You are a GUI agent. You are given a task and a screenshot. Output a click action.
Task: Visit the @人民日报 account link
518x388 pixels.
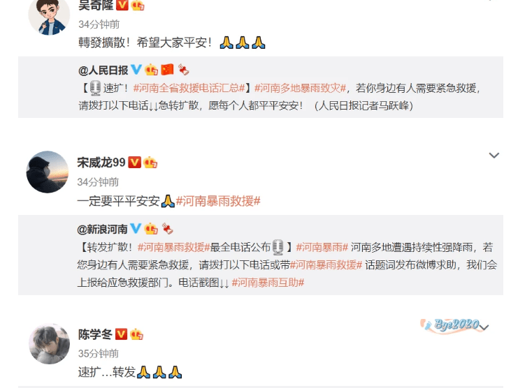pyautogui.click(x=103, y=70)
